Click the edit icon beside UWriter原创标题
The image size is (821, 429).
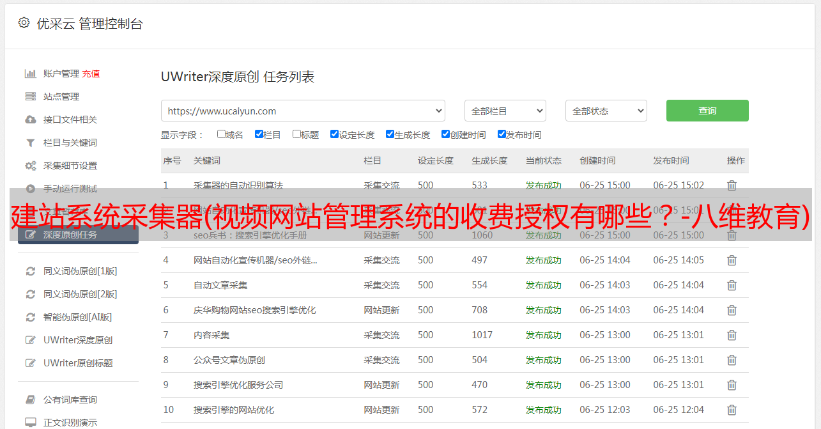point(30,363)
